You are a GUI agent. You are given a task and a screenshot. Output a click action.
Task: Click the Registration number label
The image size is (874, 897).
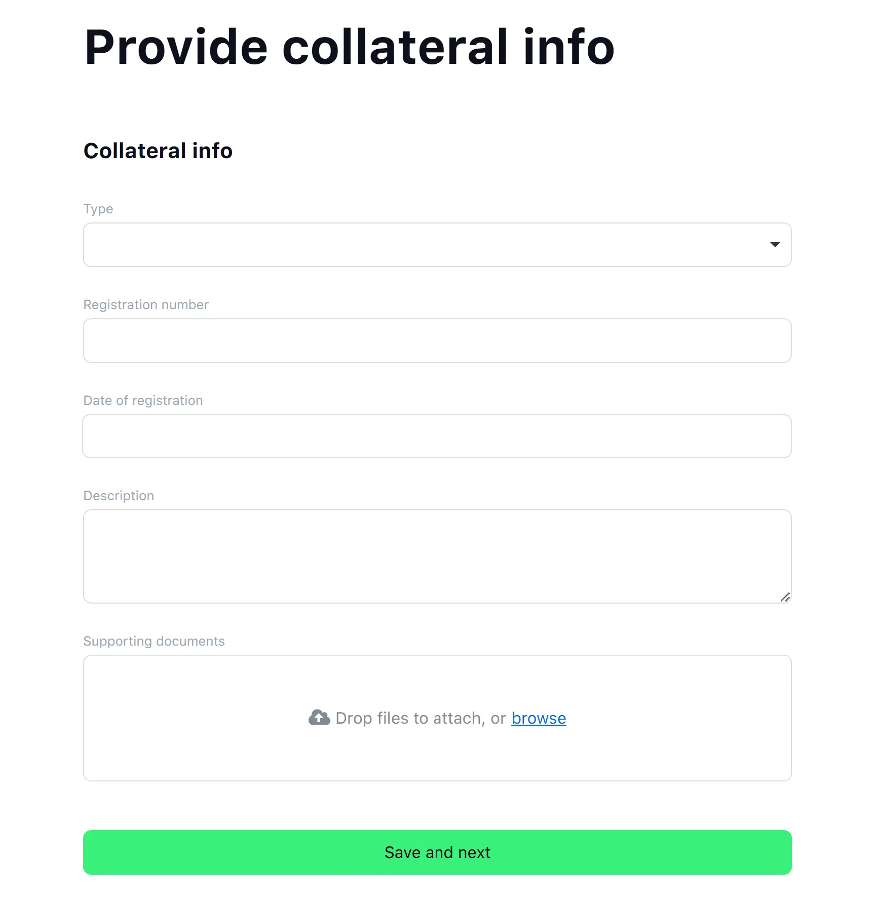coord(146,305)
